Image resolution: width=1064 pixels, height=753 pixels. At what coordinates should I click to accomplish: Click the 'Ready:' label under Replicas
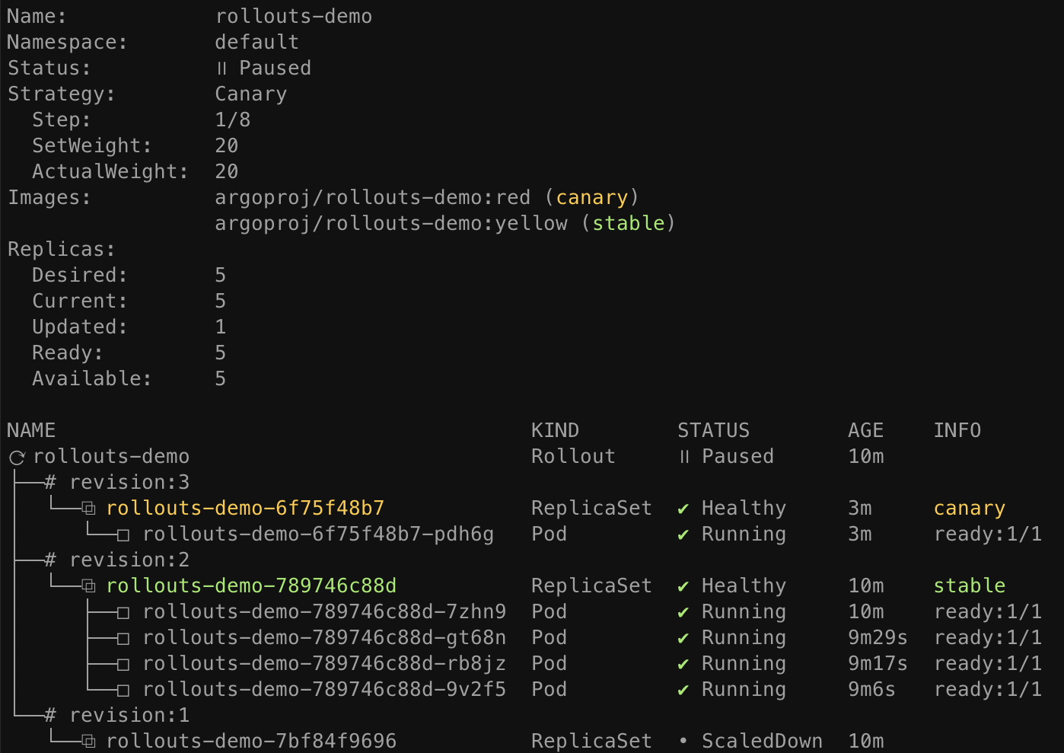68,353
